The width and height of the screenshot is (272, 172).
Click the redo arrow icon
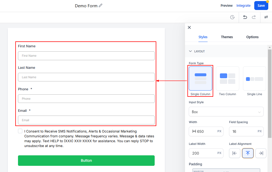tap(254, 17)
